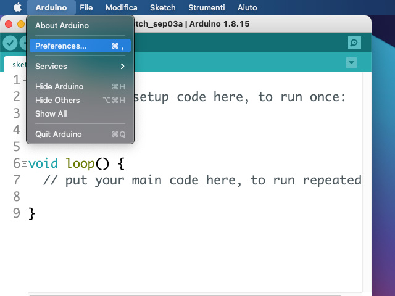Click the red window close button

[9, 23]
